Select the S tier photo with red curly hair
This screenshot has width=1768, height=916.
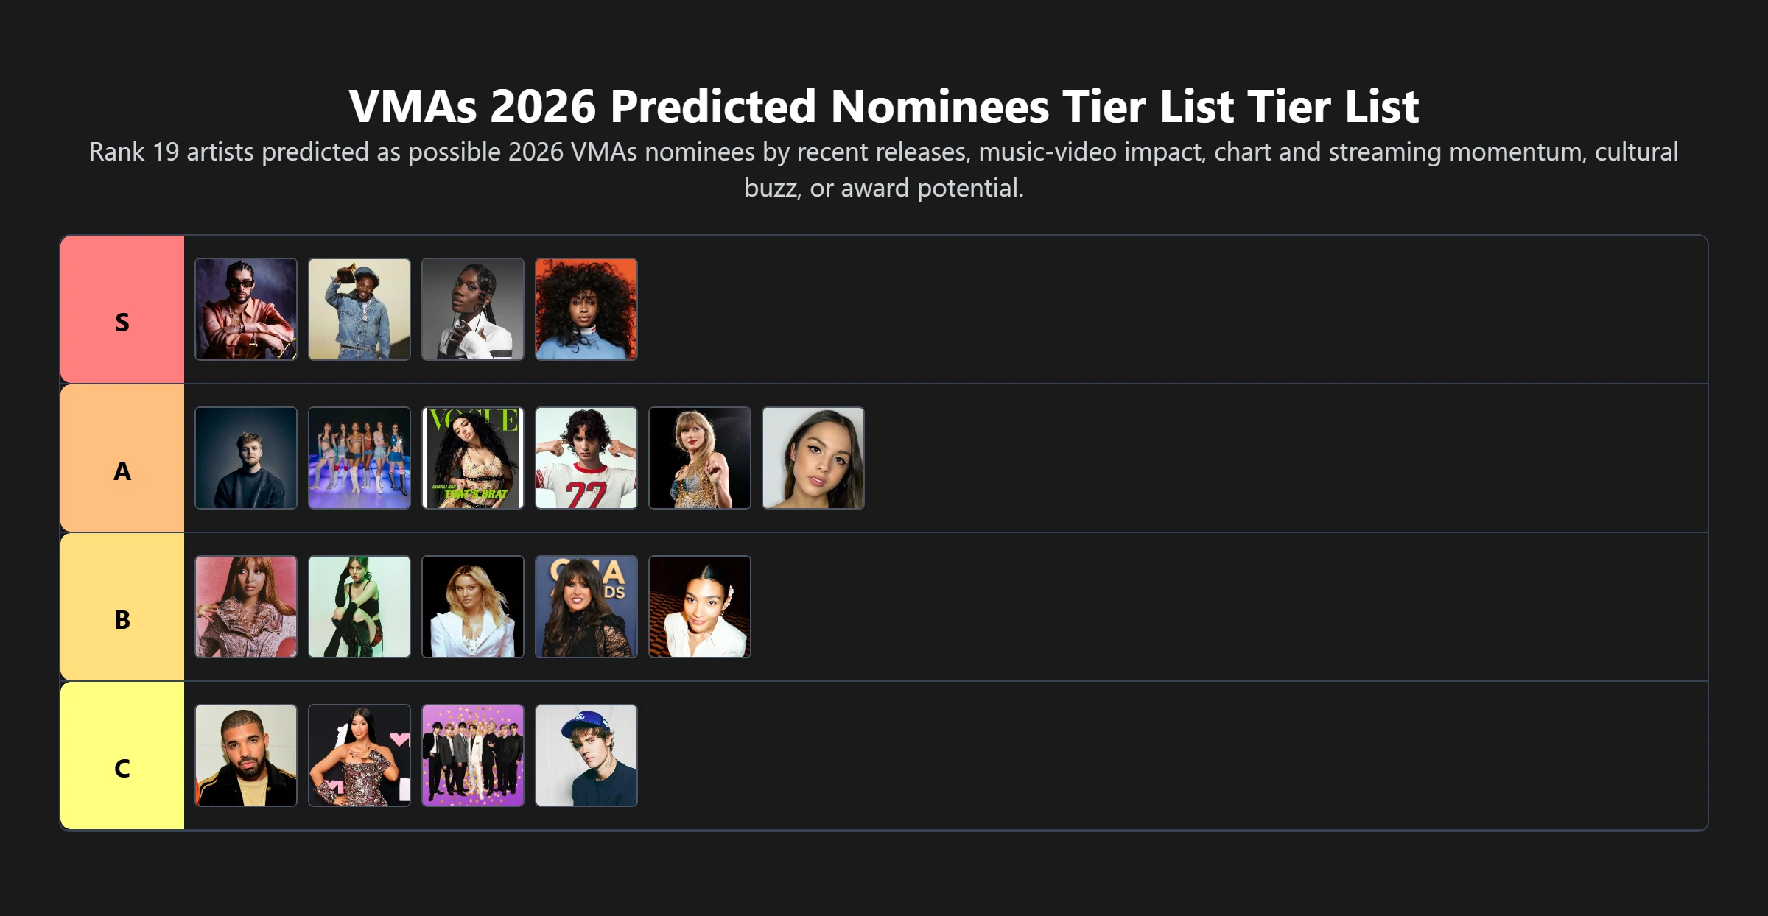[x=586, y=309]
